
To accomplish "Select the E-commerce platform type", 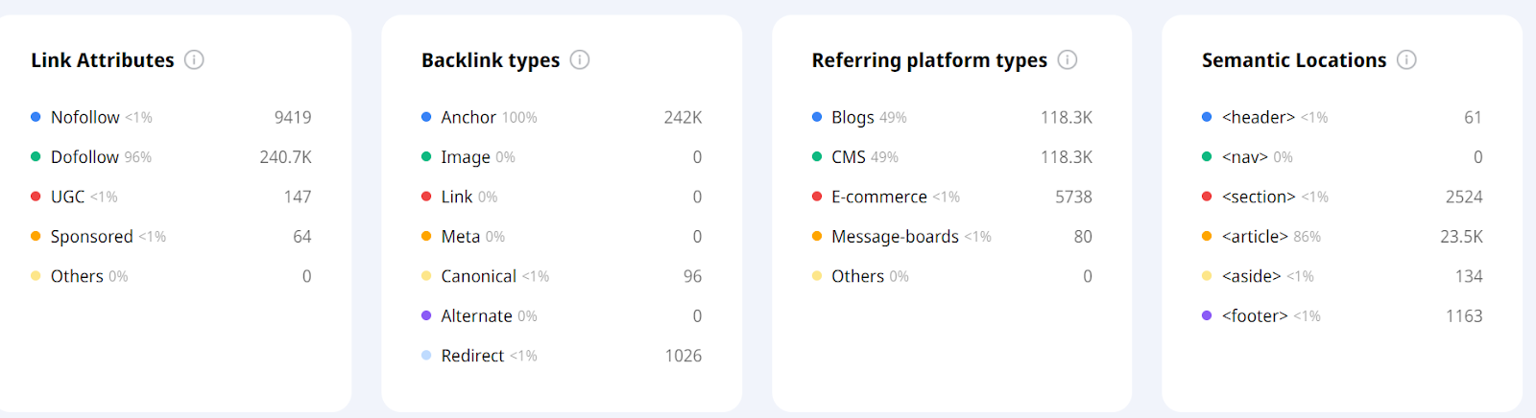I will point(879,197).
